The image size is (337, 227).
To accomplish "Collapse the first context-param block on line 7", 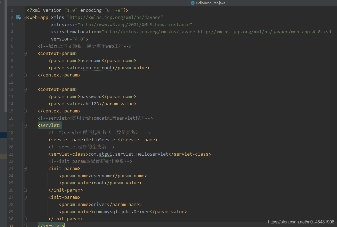I will [25, 54].
